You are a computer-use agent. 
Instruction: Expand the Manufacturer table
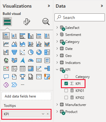click(x=57, y=104)
